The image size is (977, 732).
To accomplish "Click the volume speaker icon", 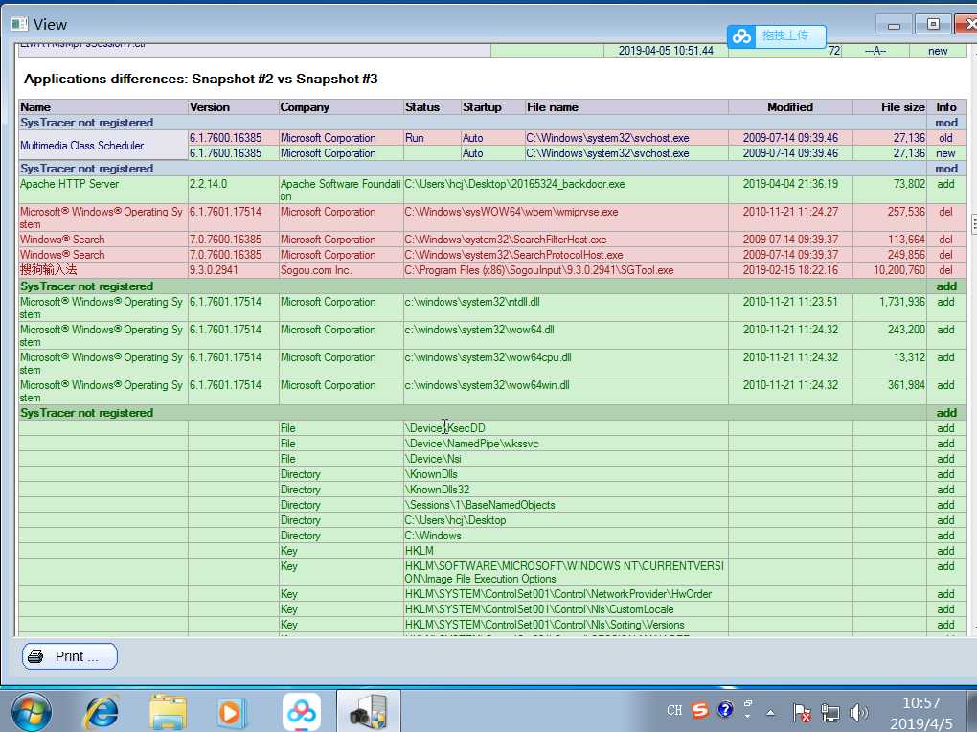I will pyautogui.click(x=858, y=712).
